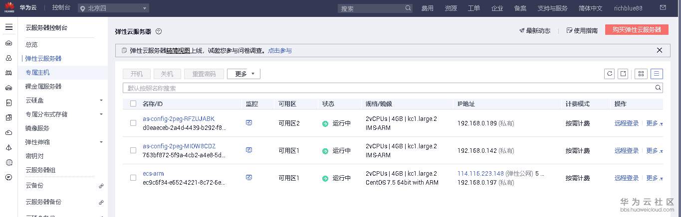
Task: Open monitoring icon for as-config-2peg-RFZUJABK
Action: coord(249,122)
